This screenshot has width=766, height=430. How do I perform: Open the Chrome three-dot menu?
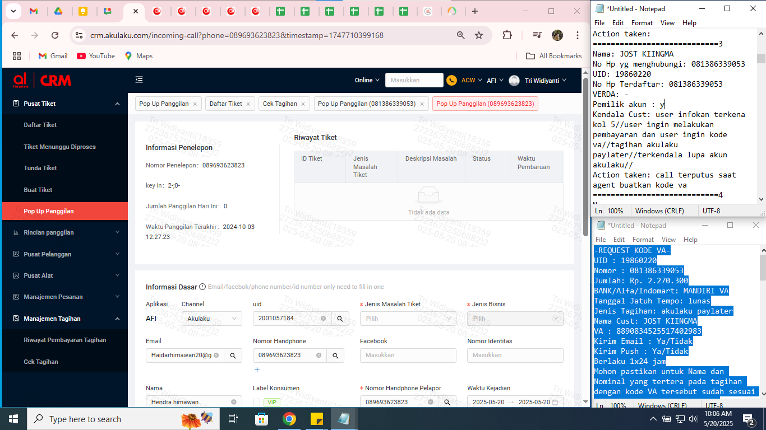(578, 35)
